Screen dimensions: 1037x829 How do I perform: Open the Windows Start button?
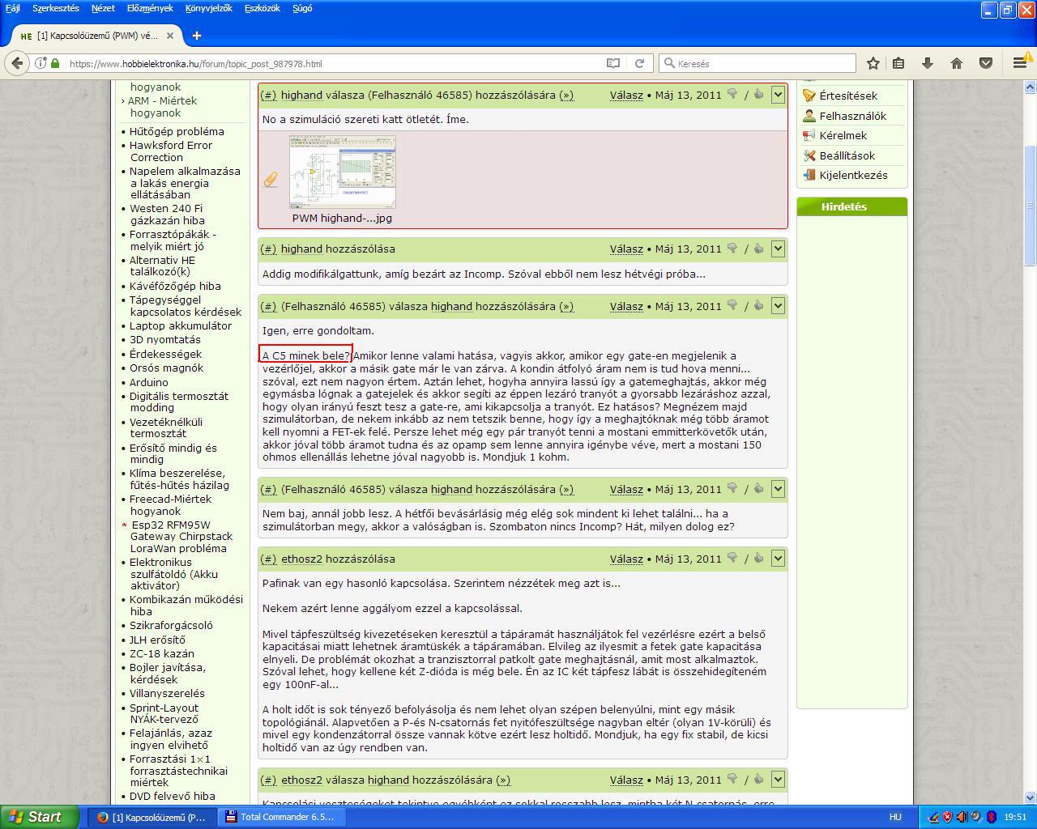39,817
